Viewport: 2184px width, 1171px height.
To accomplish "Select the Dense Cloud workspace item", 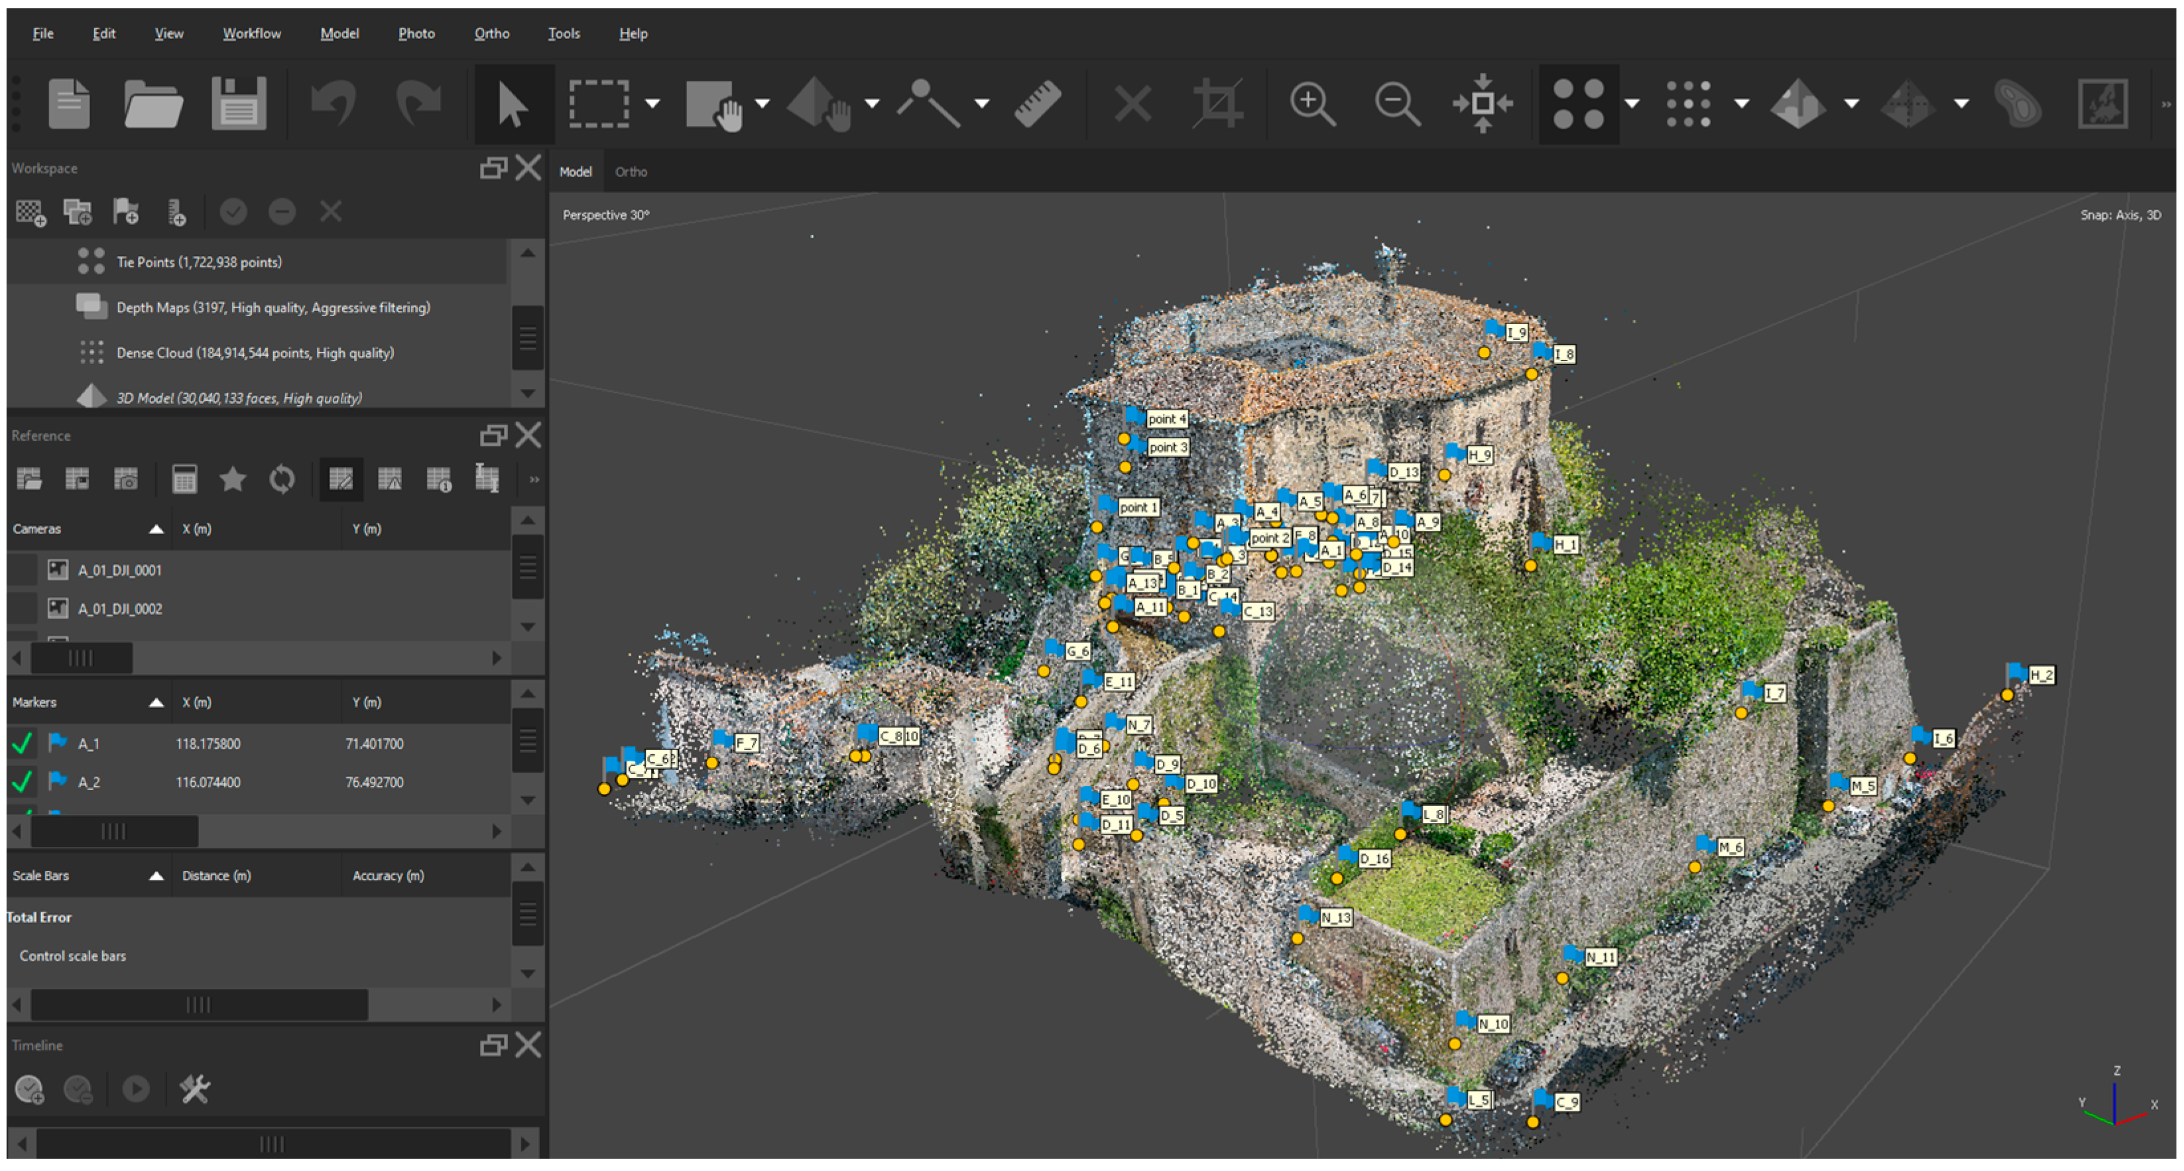I will click(x=255, y=353).
